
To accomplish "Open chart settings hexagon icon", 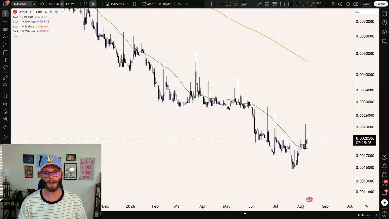I will [340, 4].
